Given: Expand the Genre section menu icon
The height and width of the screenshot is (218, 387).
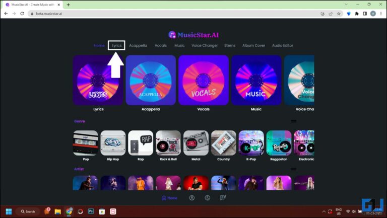Looking at the screenshot, I should (x=293, y=121).
